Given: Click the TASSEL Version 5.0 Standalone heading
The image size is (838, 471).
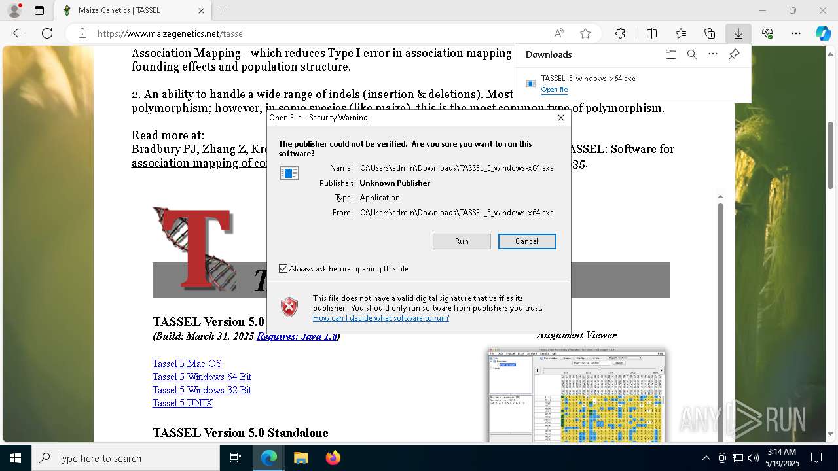Looking at the screenshot, I should (x=240, y=433).
